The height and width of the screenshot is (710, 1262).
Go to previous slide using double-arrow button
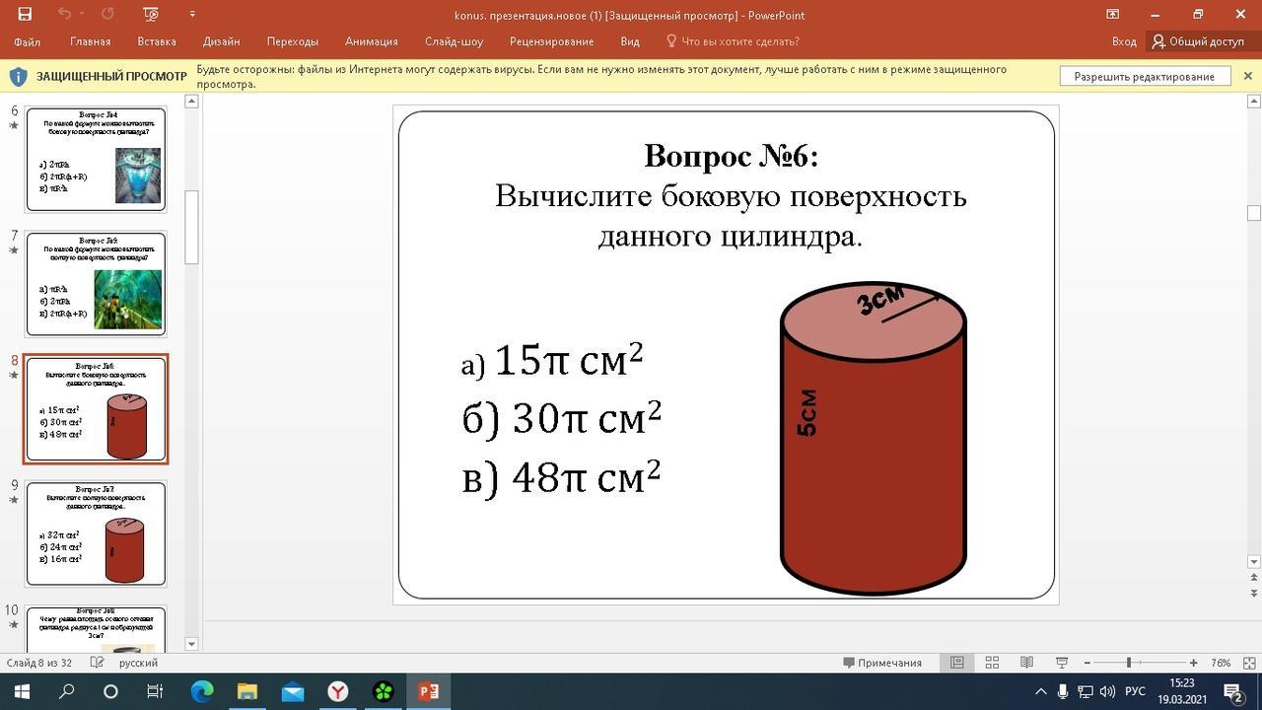tap(1254, 578)
